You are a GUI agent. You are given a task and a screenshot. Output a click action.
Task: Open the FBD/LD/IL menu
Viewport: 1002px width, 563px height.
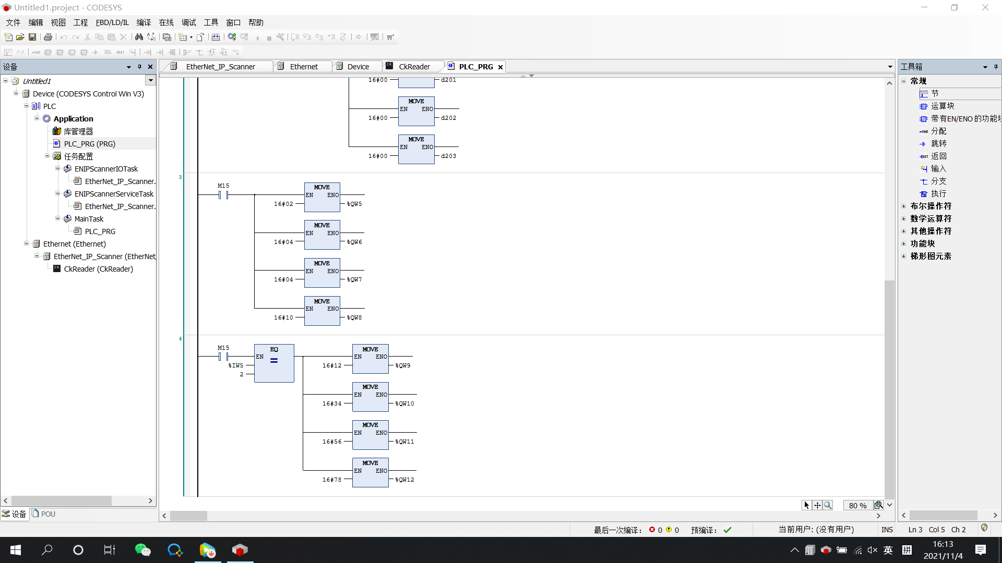click(x=112, y=22)
